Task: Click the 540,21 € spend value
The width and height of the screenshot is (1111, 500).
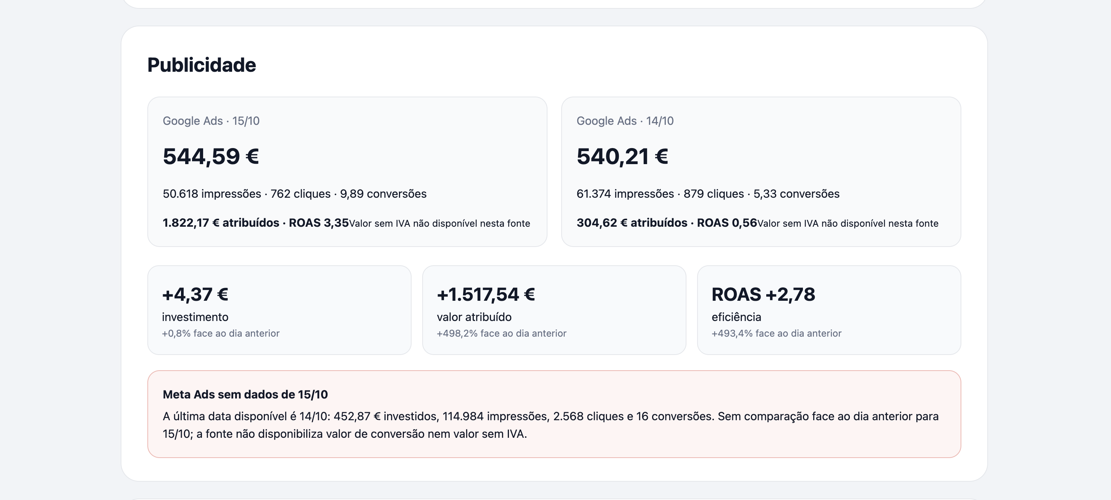Action: (622, 156)
